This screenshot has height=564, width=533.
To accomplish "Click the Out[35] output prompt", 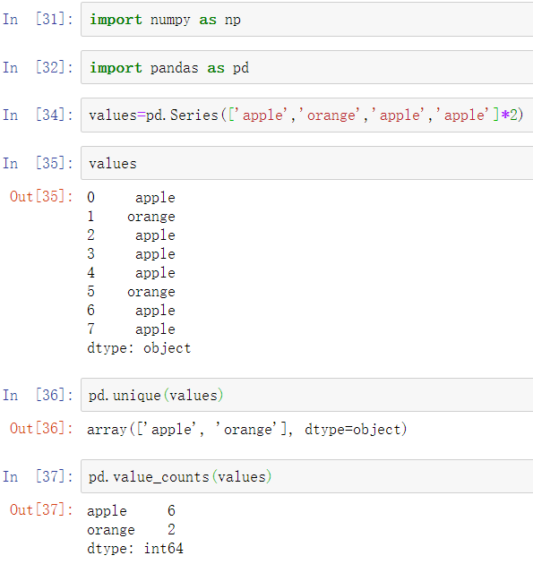I will (x=41, y=196).
